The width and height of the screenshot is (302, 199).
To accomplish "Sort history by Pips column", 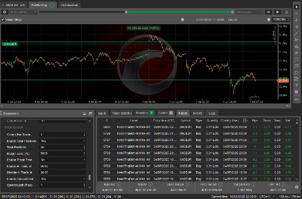I will tap(255, 120).
